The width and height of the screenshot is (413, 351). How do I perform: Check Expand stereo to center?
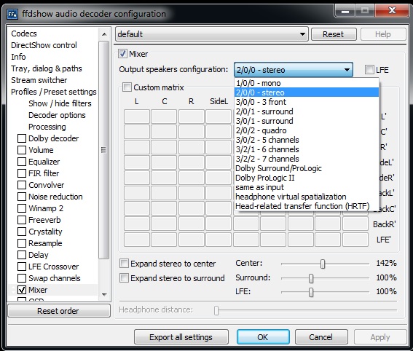[124, 264]
